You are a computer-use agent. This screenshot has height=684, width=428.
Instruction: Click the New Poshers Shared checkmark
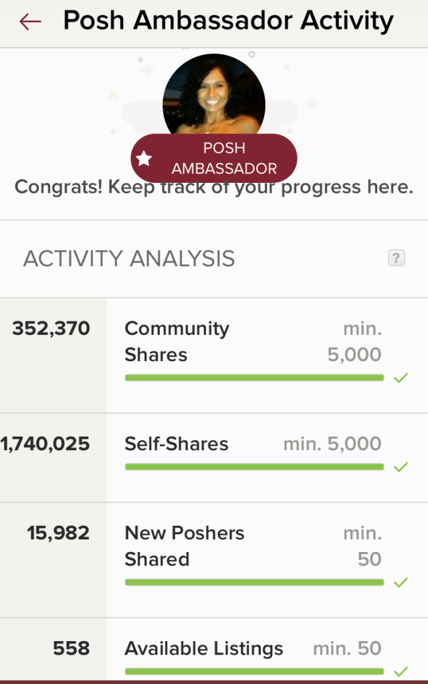pyautogui.click(x=401, y=582)
